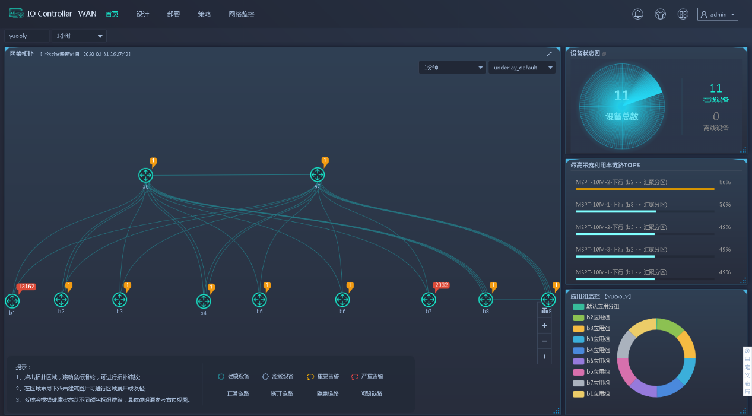Expand the underlay_default dropdown

coord(522,68)
